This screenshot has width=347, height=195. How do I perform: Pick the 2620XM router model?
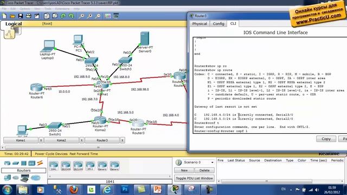click(66, 166)
